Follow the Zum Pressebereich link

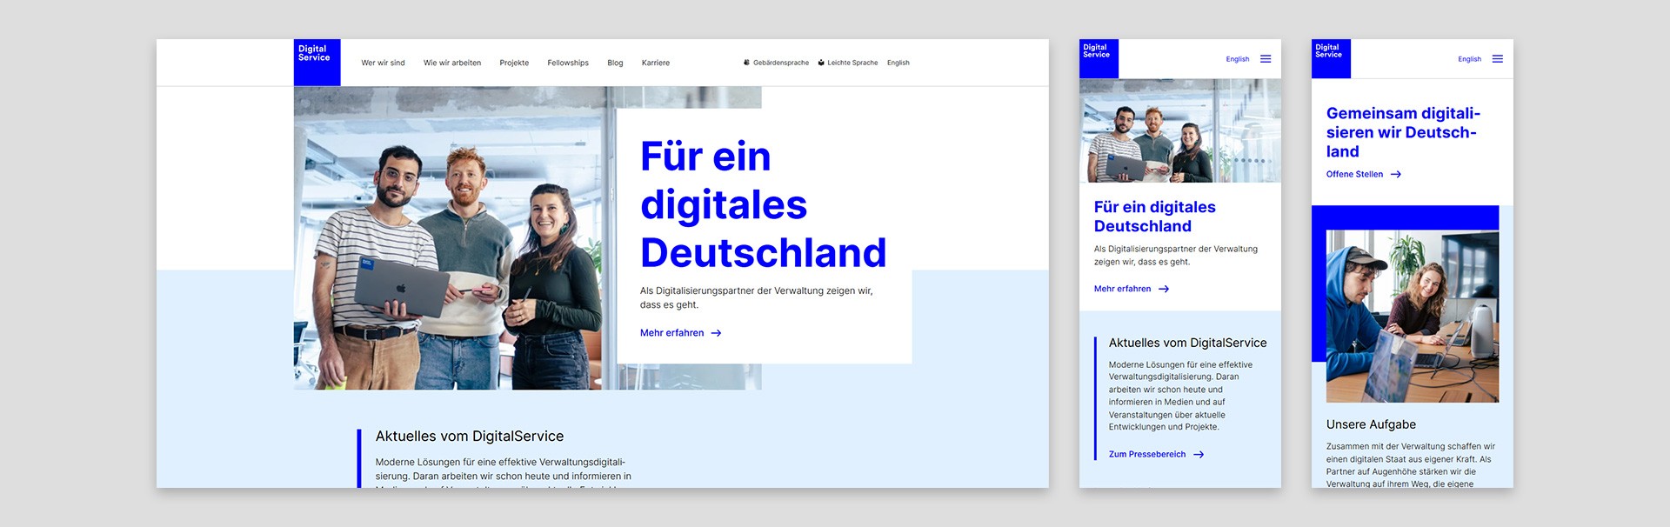click(x=1146, y=454)
